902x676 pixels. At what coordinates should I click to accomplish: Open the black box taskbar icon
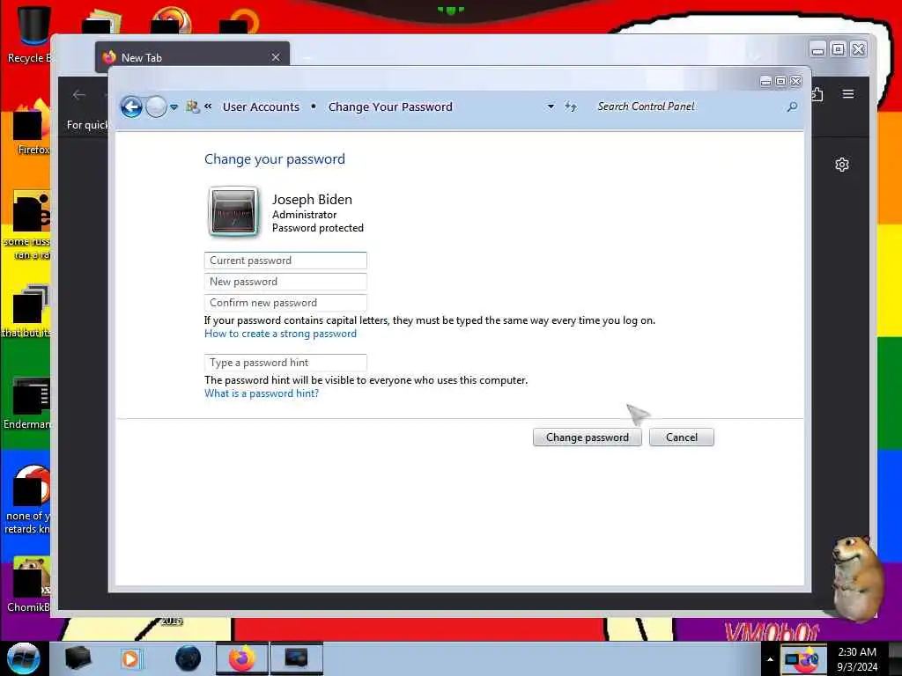[x=78, y=658]
